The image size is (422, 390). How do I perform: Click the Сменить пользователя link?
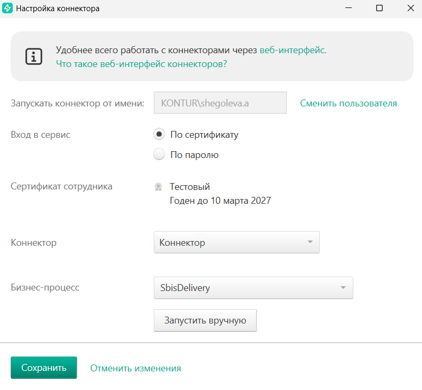point(348,103)
